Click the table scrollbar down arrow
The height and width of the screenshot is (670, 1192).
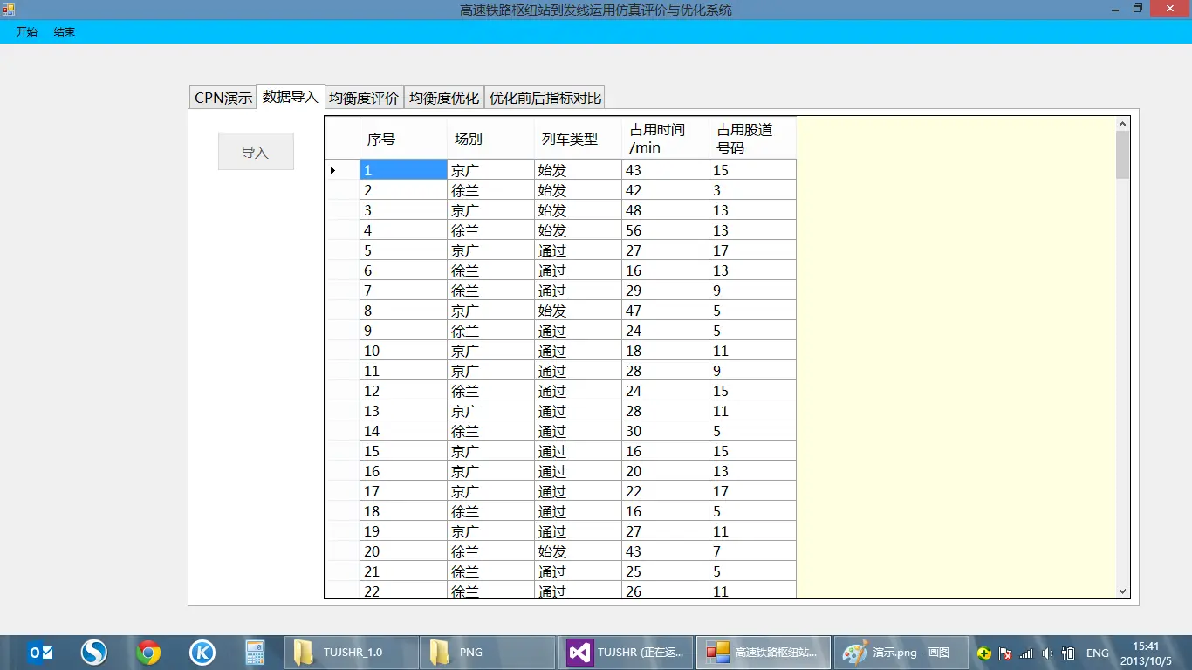point(1123,591)
